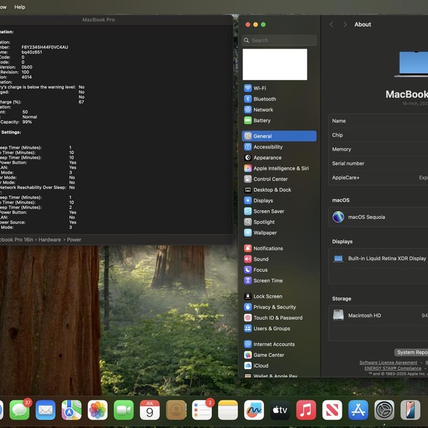Open the ENERGY STAR Compliance link

(x=393, y=368)
